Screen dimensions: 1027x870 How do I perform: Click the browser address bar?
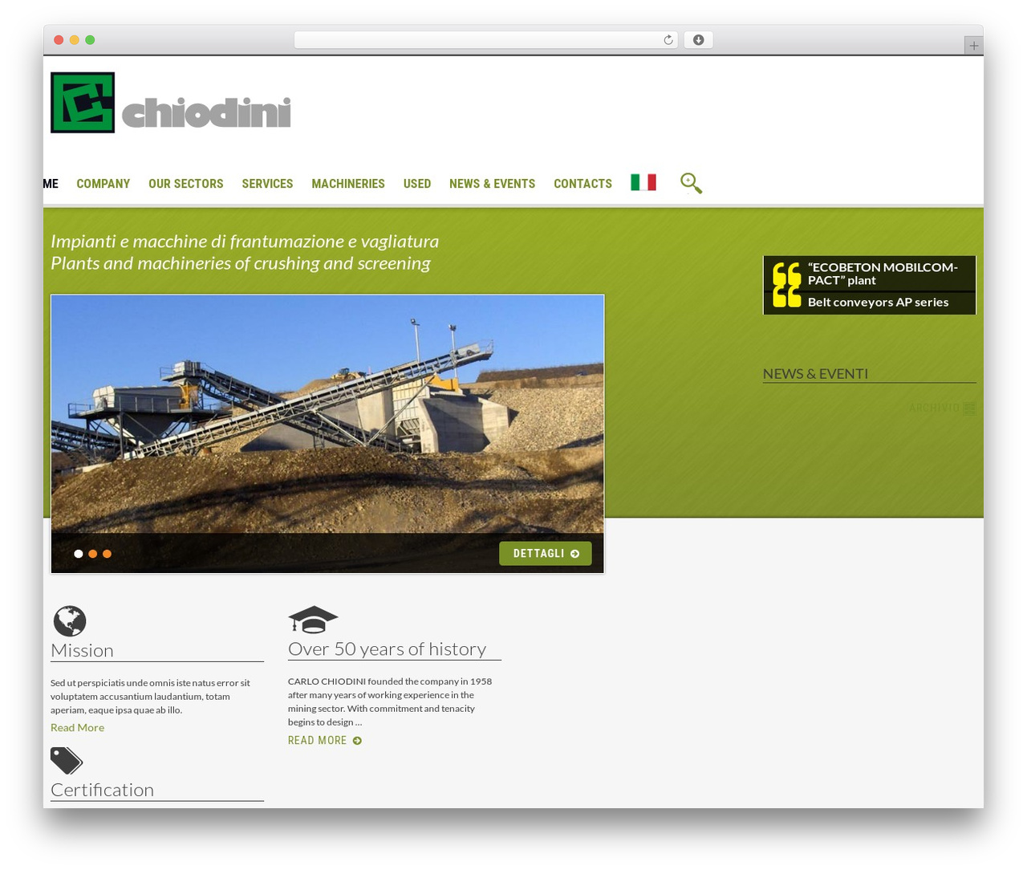tap(485, 40)
